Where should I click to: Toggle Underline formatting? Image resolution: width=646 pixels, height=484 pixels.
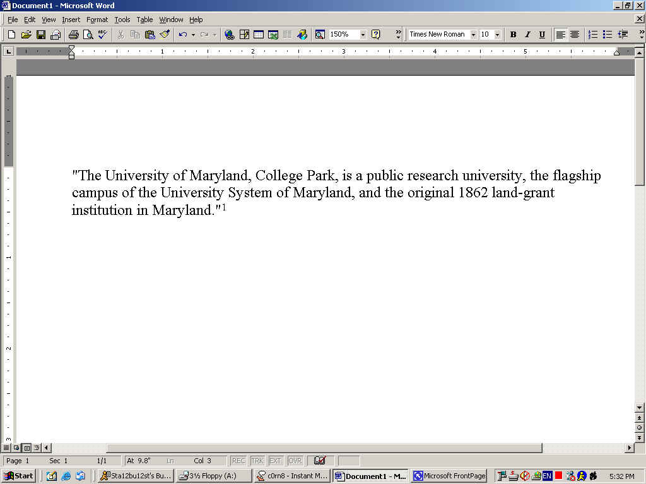pyautogui.click(x=542, y=35)
